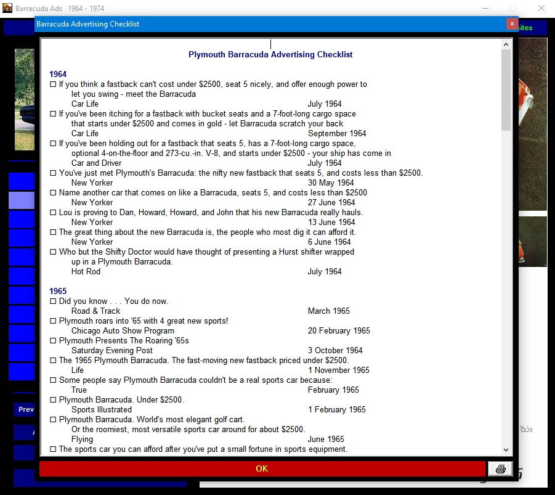Screen dimensions: 555x495
Task: Click the printer icon button
Action: 500,468
